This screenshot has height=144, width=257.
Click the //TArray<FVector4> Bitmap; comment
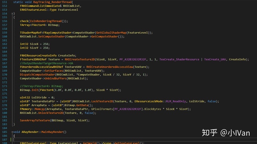41,86
